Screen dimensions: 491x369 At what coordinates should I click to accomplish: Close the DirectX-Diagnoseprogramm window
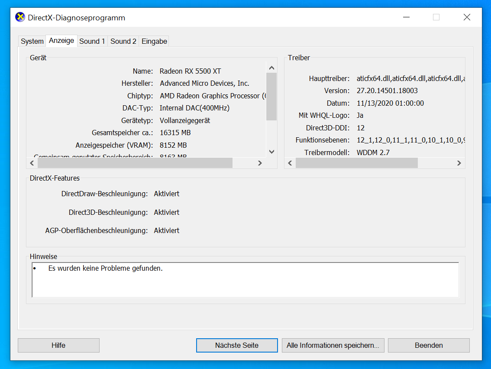coord(467,17)
